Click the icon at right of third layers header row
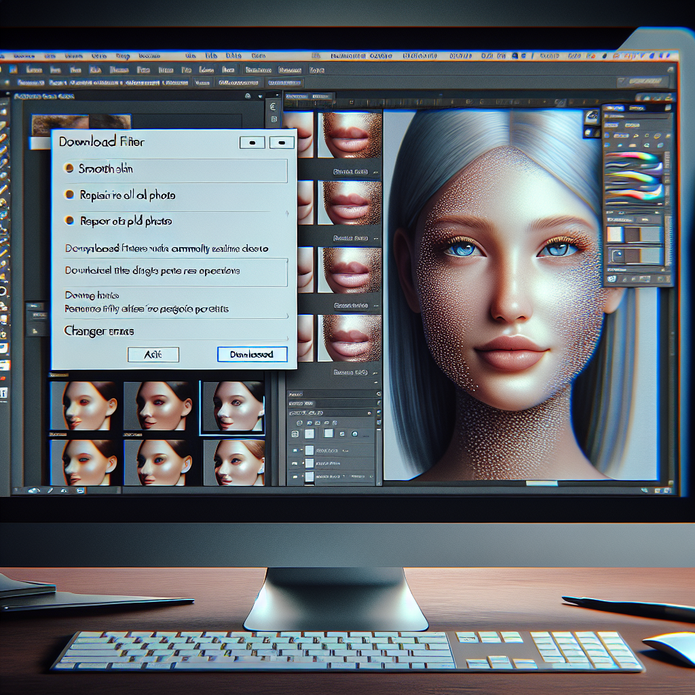Screen dimensions: 695x695 click(x=370, y=413)
